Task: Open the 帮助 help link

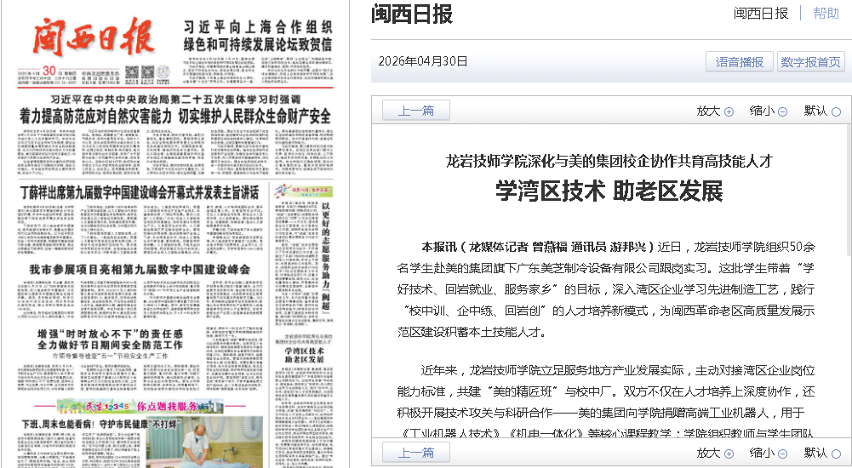Action: click(x=826, y=14)
